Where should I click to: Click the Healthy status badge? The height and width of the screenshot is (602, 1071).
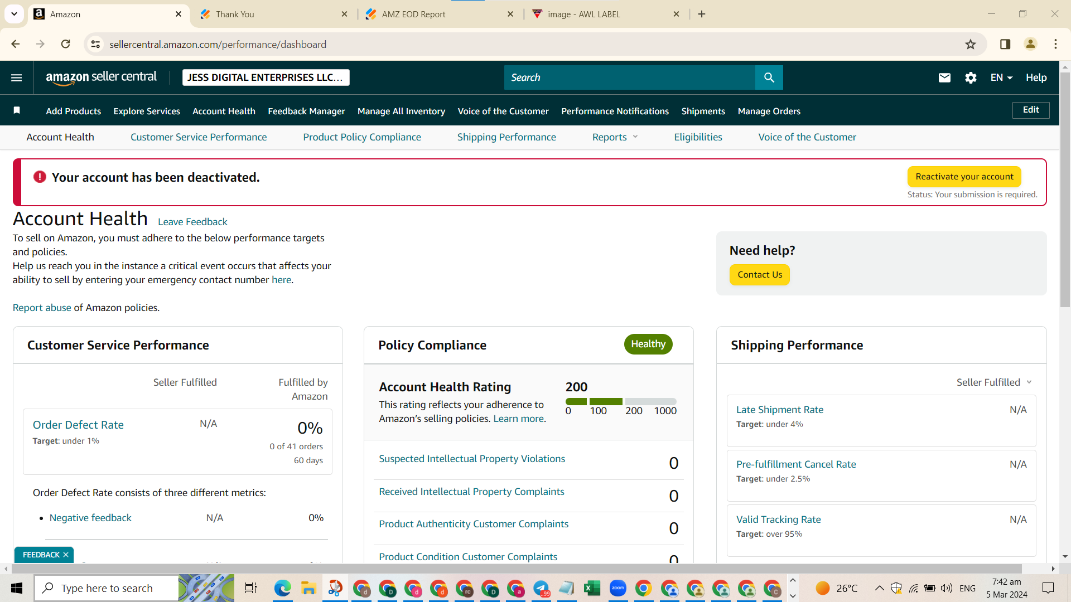point(648,344)
